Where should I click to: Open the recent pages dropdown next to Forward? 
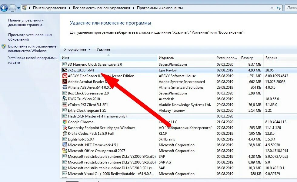pyautogui.click(x=18, y=8)
